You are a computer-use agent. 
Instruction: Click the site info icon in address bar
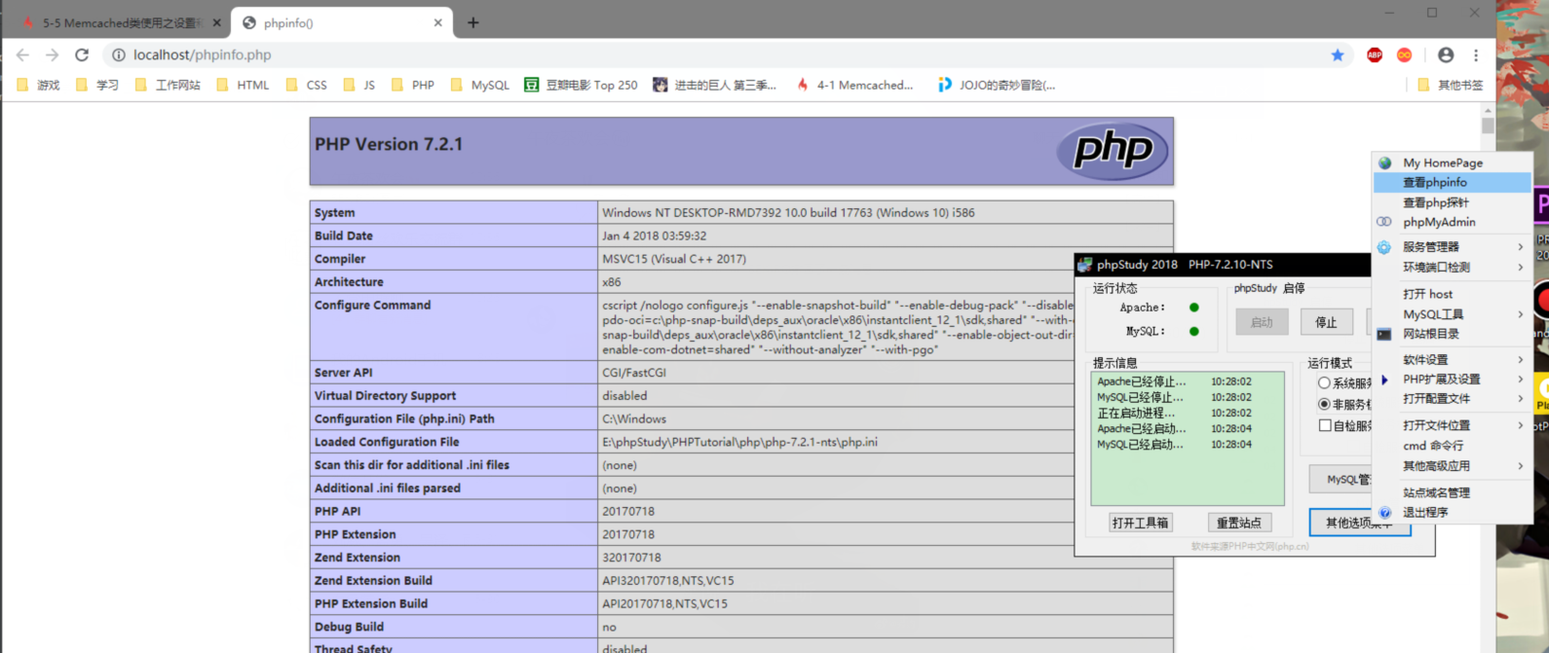coord(118,55)
